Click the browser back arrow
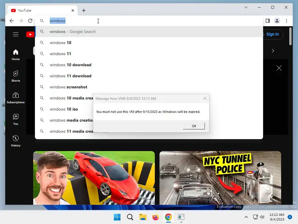This screenshot has width=298, height=224. pos(12,21)
